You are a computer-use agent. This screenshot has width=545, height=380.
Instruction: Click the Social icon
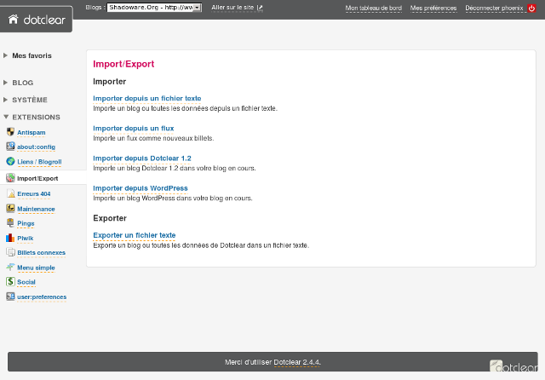click(10, 282)
